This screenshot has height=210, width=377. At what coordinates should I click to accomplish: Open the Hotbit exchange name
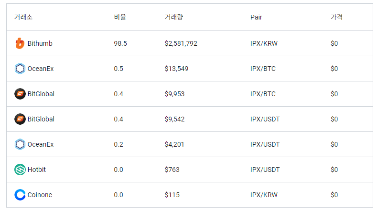click(x=36, y=170)
